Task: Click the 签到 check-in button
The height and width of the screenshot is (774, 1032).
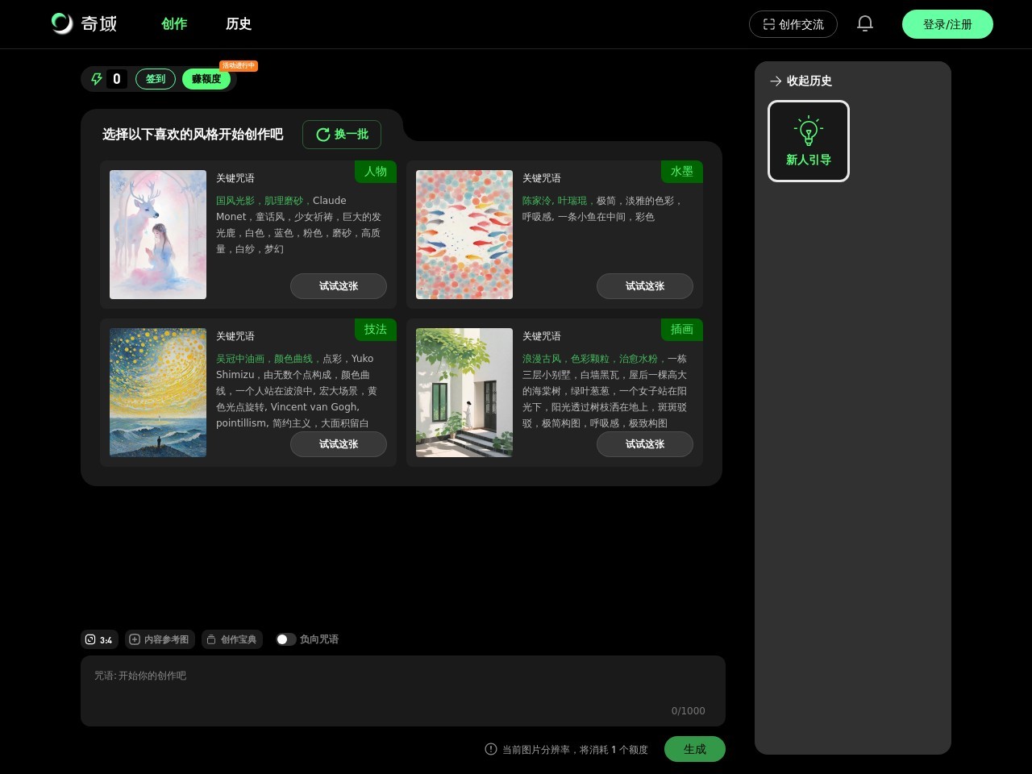Action: (155, 79)
